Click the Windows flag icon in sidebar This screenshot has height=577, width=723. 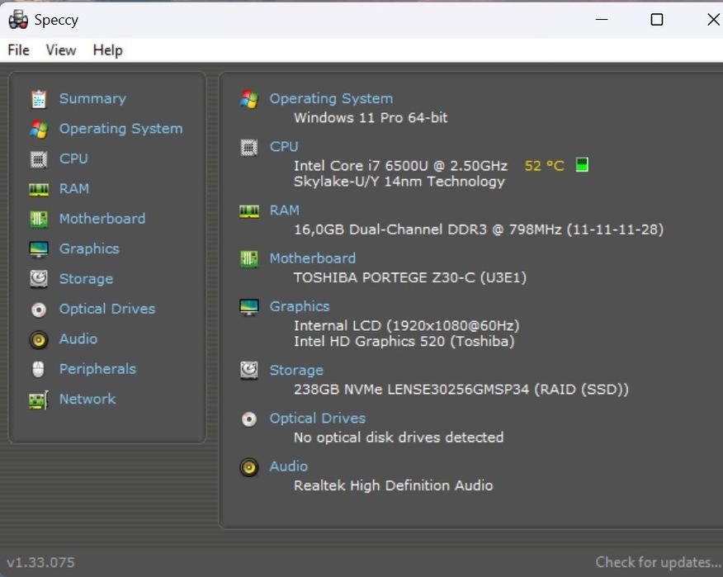(39, 129)
